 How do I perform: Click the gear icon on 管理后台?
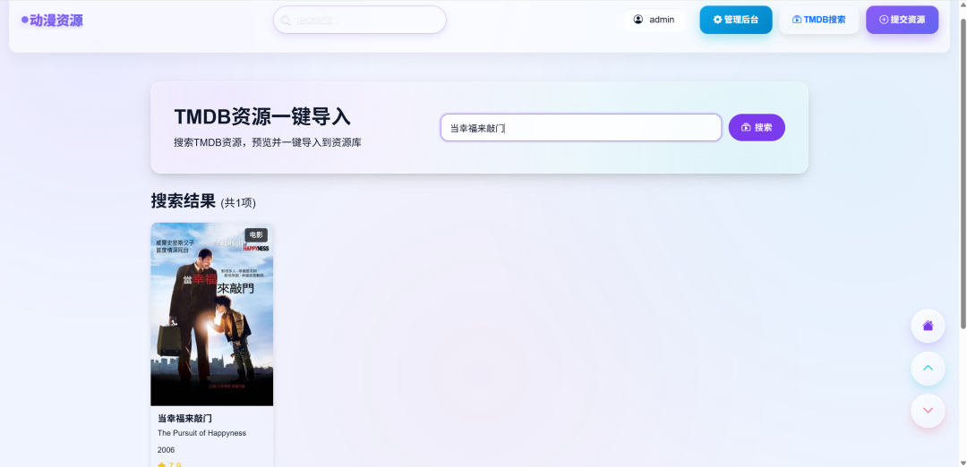(x=717, y=20)
